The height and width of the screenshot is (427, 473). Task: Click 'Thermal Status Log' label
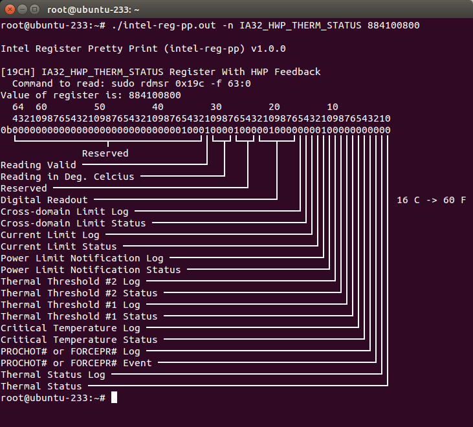[53, 375]
